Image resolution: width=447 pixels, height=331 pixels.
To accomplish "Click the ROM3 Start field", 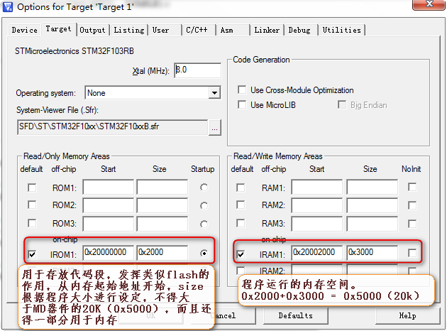I will (109, 224).
